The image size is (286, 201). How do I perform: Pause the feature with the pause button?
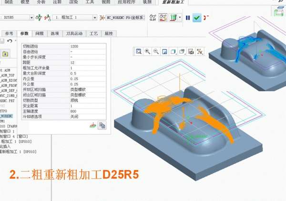pyautogui.click(x=187, y=18)
